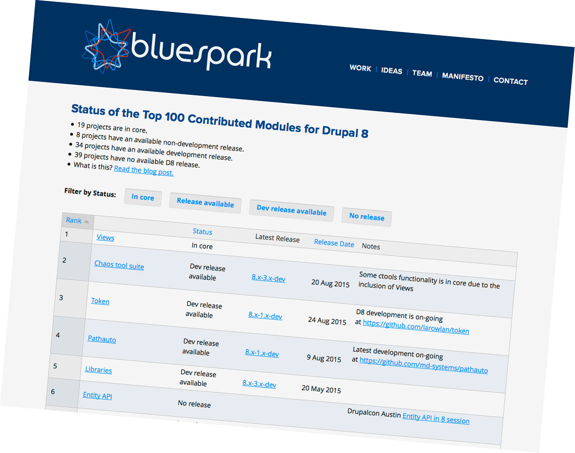The image size is (575, 453).
Task: Click Pathauto 'Dev release available' status
Action: click(x=201, y=348)
